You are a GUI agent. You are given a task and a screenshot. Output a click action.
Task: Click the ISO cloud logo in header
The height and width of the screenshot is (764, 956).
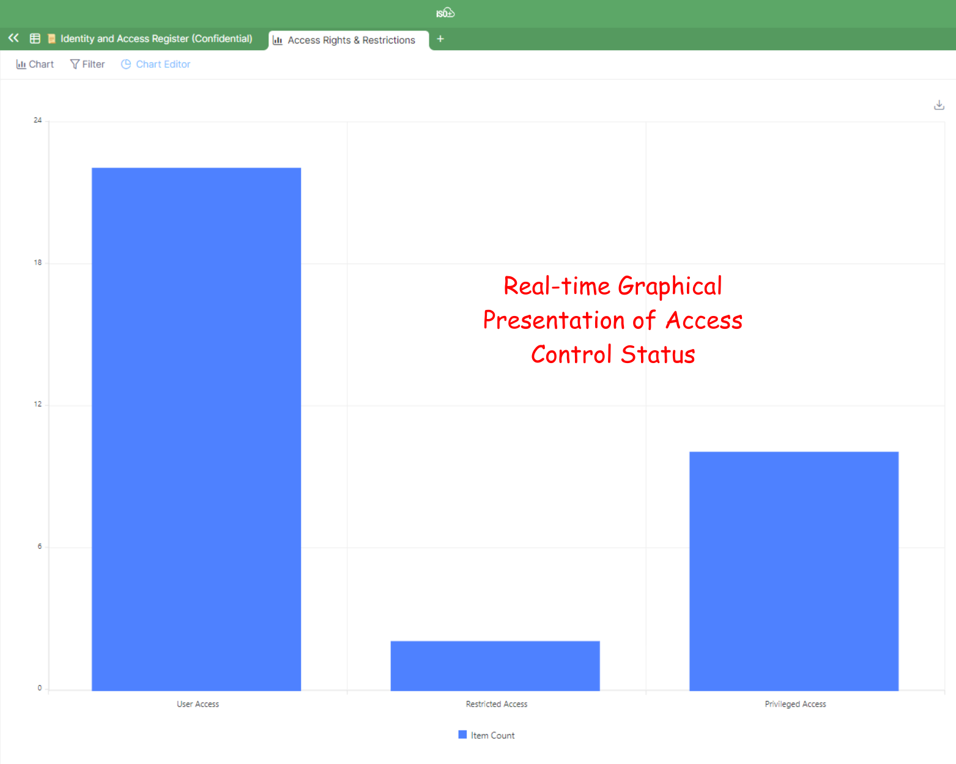coord(445,13)
